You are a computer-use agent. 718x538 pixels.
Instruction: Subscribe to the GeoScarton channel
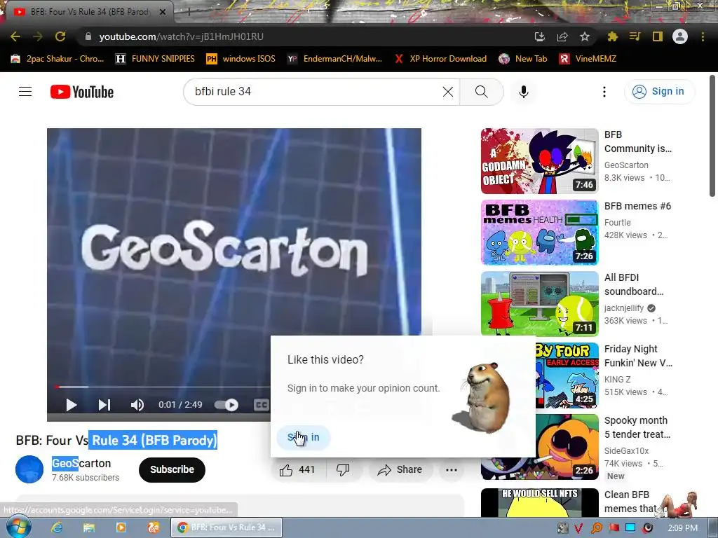click(x=172, y=470)
